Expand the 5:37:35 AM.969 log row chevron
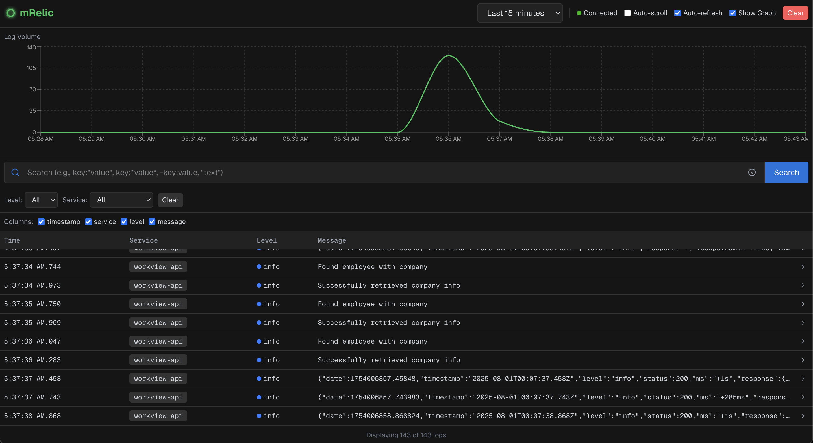The image size is (813, 443). [x=803, y=323]
